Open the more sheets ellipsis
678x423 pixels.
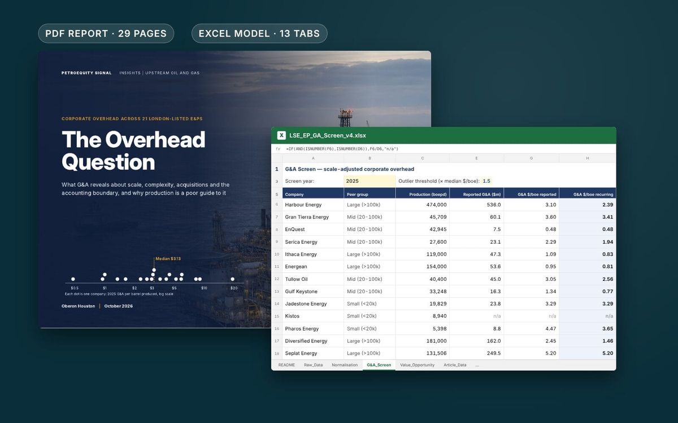click(477, 365)
